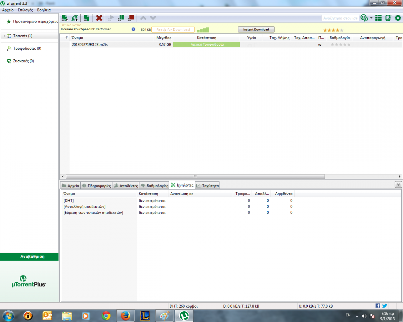Click the web search globe icon
This screenshot has height=322, width=403.
(x=364, y=18)
